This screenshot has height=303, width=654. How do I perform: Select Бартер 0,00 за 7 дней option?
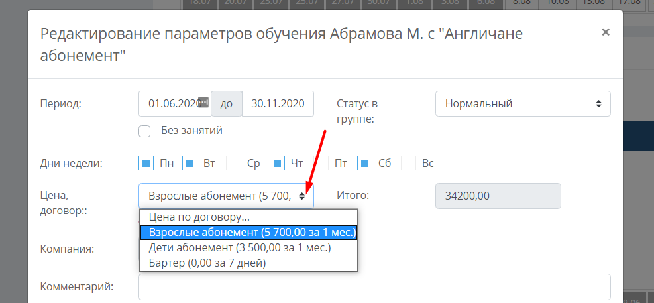coord(248,263)
